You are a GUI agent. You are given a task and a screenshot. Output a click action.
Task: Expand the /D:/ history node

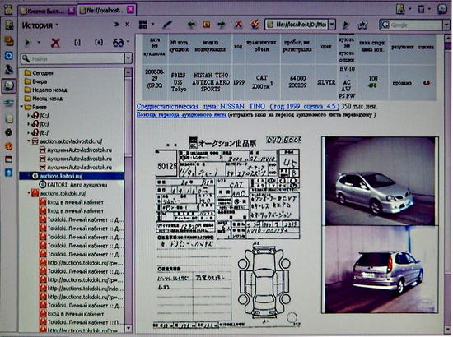pos(28,124)
